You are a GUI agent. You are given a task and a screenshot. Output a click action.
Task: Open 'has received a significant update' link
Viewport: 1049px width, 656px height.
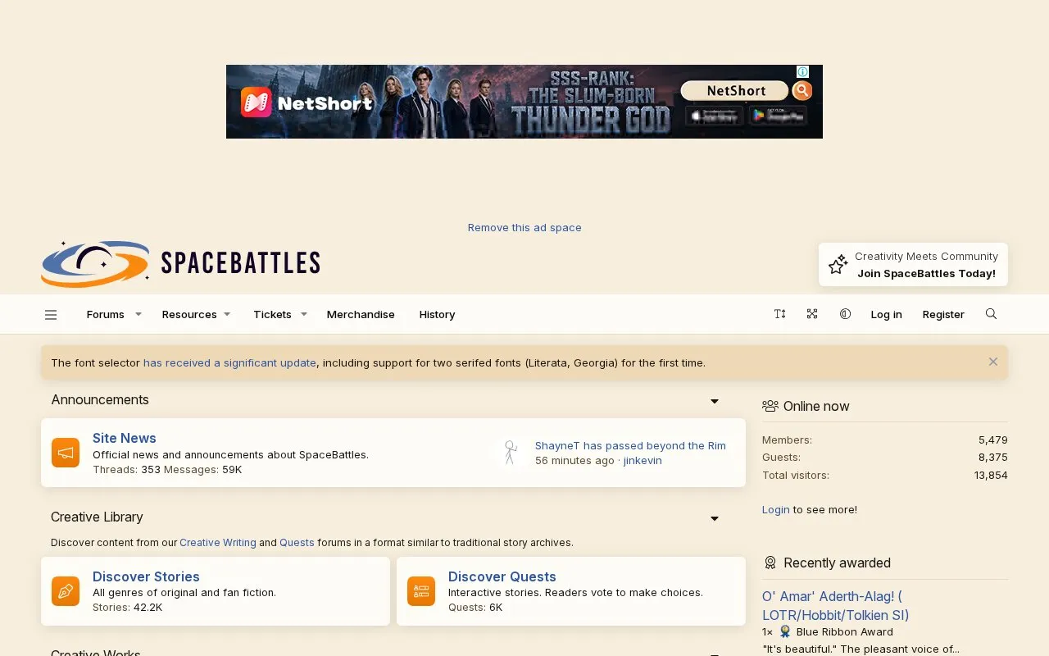(229, 362)
